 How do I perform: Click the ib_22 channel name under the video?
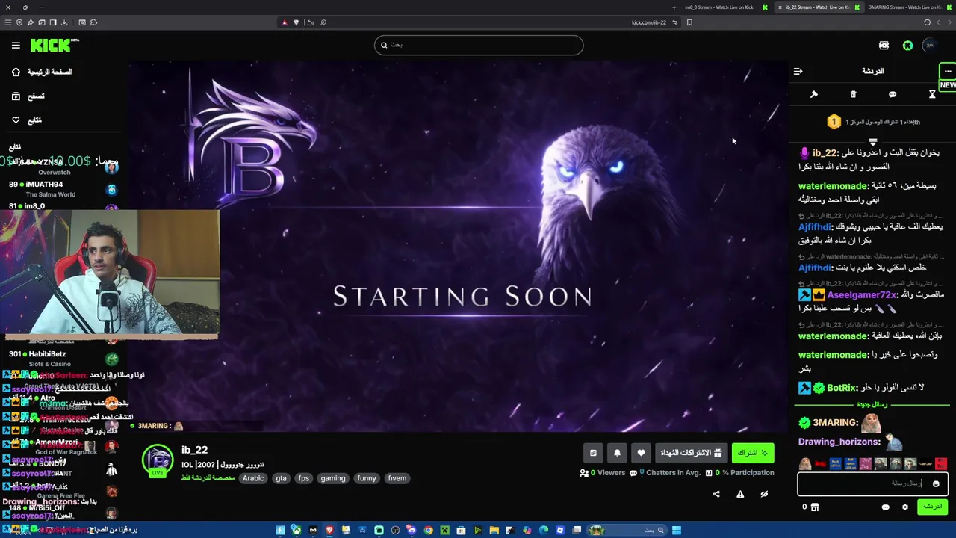(x=194, y=450)
